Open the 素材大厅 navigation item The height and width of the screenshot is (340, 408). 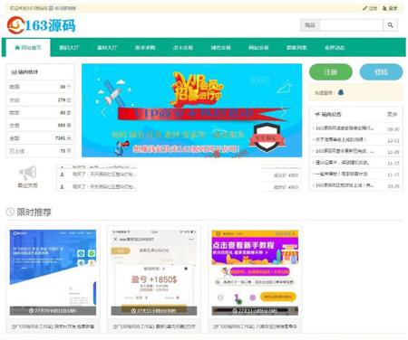(x=107, y=48)
